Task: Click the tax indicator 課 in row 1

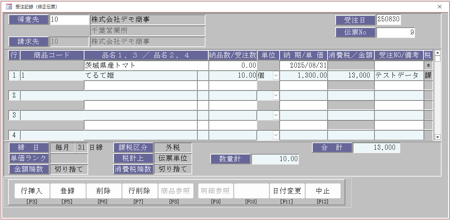Action: pyautogui.click(x=428, y=75)
